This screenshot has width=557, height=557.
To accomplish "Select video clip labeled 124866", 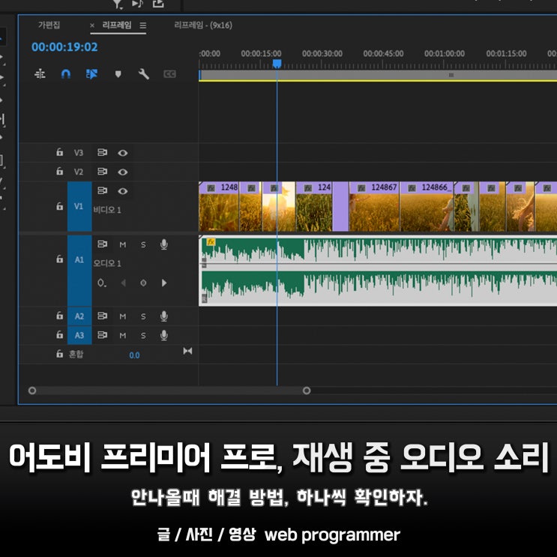I will coord(427,206).
